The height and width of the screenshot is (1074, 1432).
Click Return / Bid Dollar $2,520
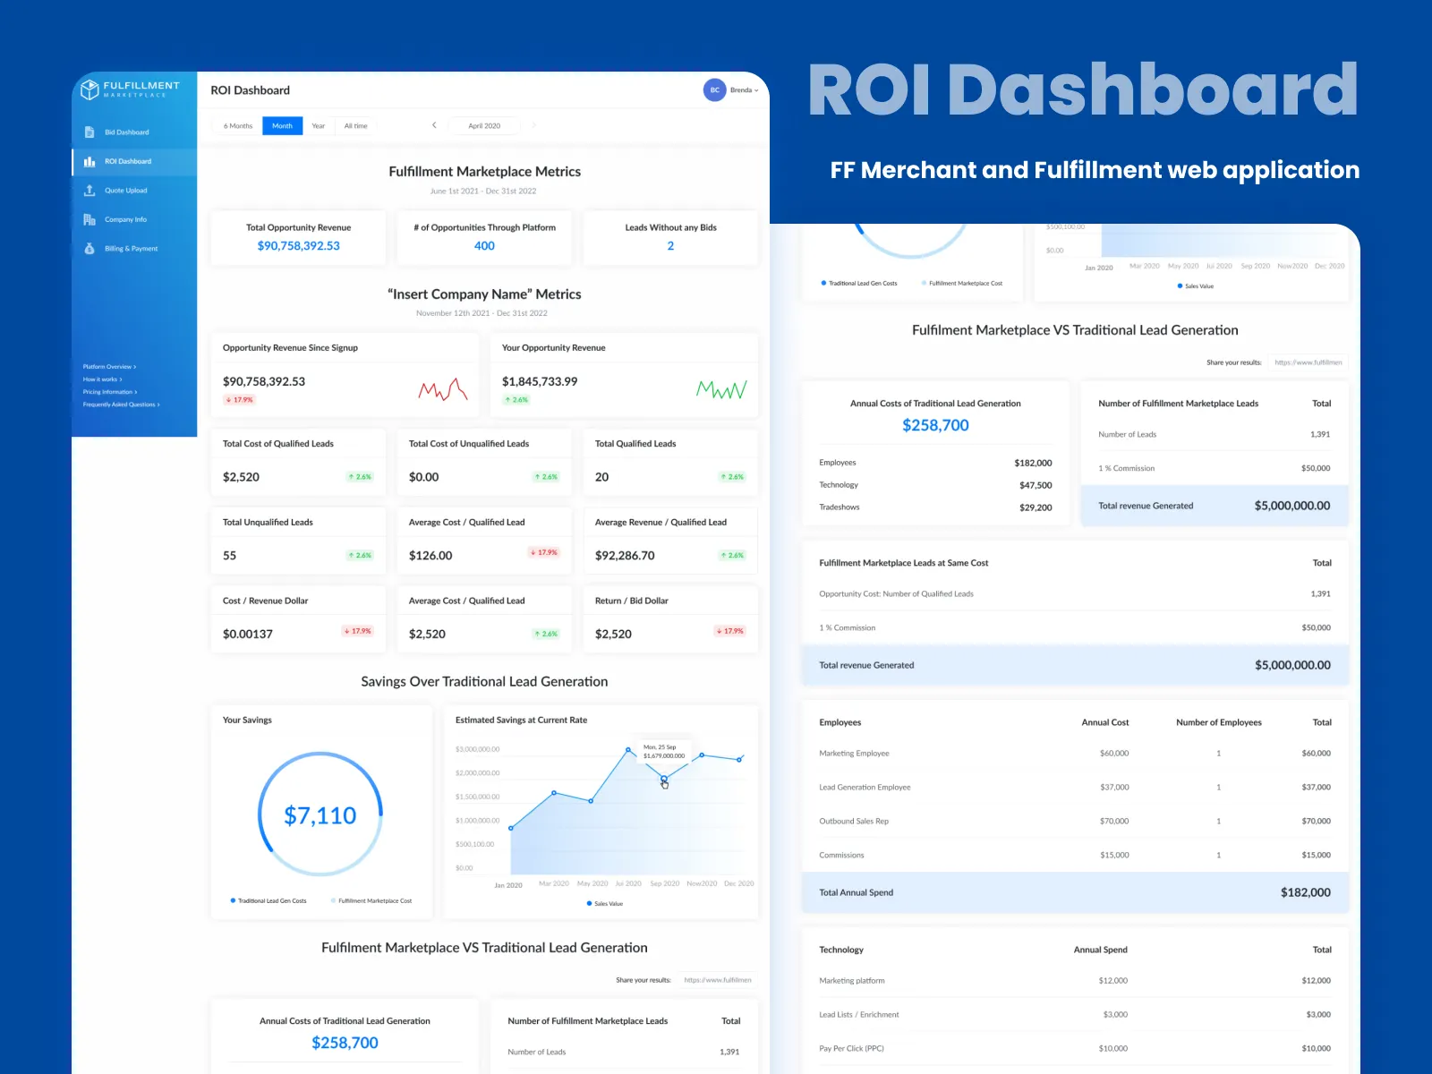pos(613,635)
